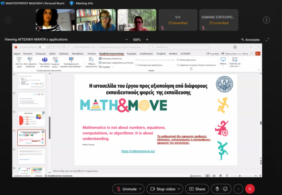The height and width of the screenshot is (195, 282).
Task: Switch to the Insert ribbon tab
Action: tap(41, 54)
